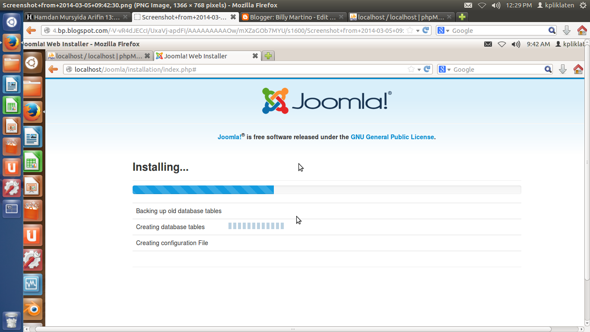The height and width of the screenshot is (332, 590).
Task: Click the home icon inside the embedded screenshot
Action: pos(578,69)
